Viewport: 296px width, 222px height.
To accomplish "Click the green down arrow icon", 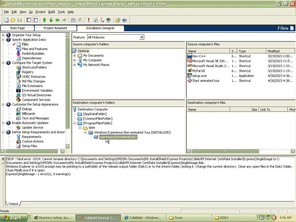I will tap(51, 20).
